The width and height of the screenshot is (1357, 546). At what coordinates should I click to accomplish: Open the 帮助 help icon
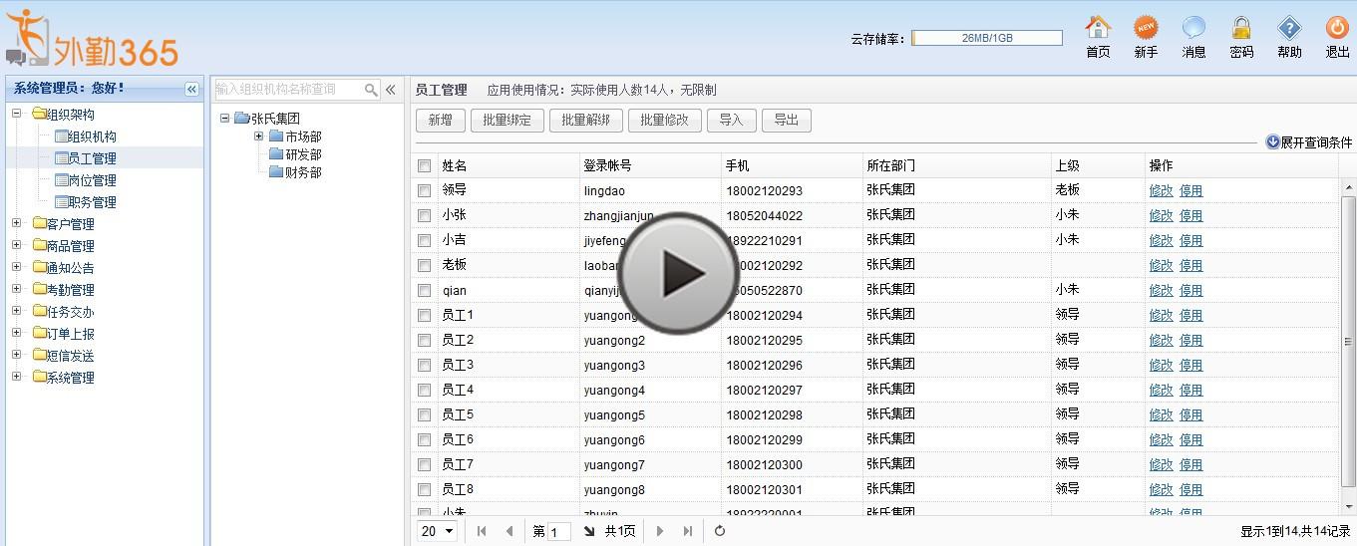(x=1289, y=28)
